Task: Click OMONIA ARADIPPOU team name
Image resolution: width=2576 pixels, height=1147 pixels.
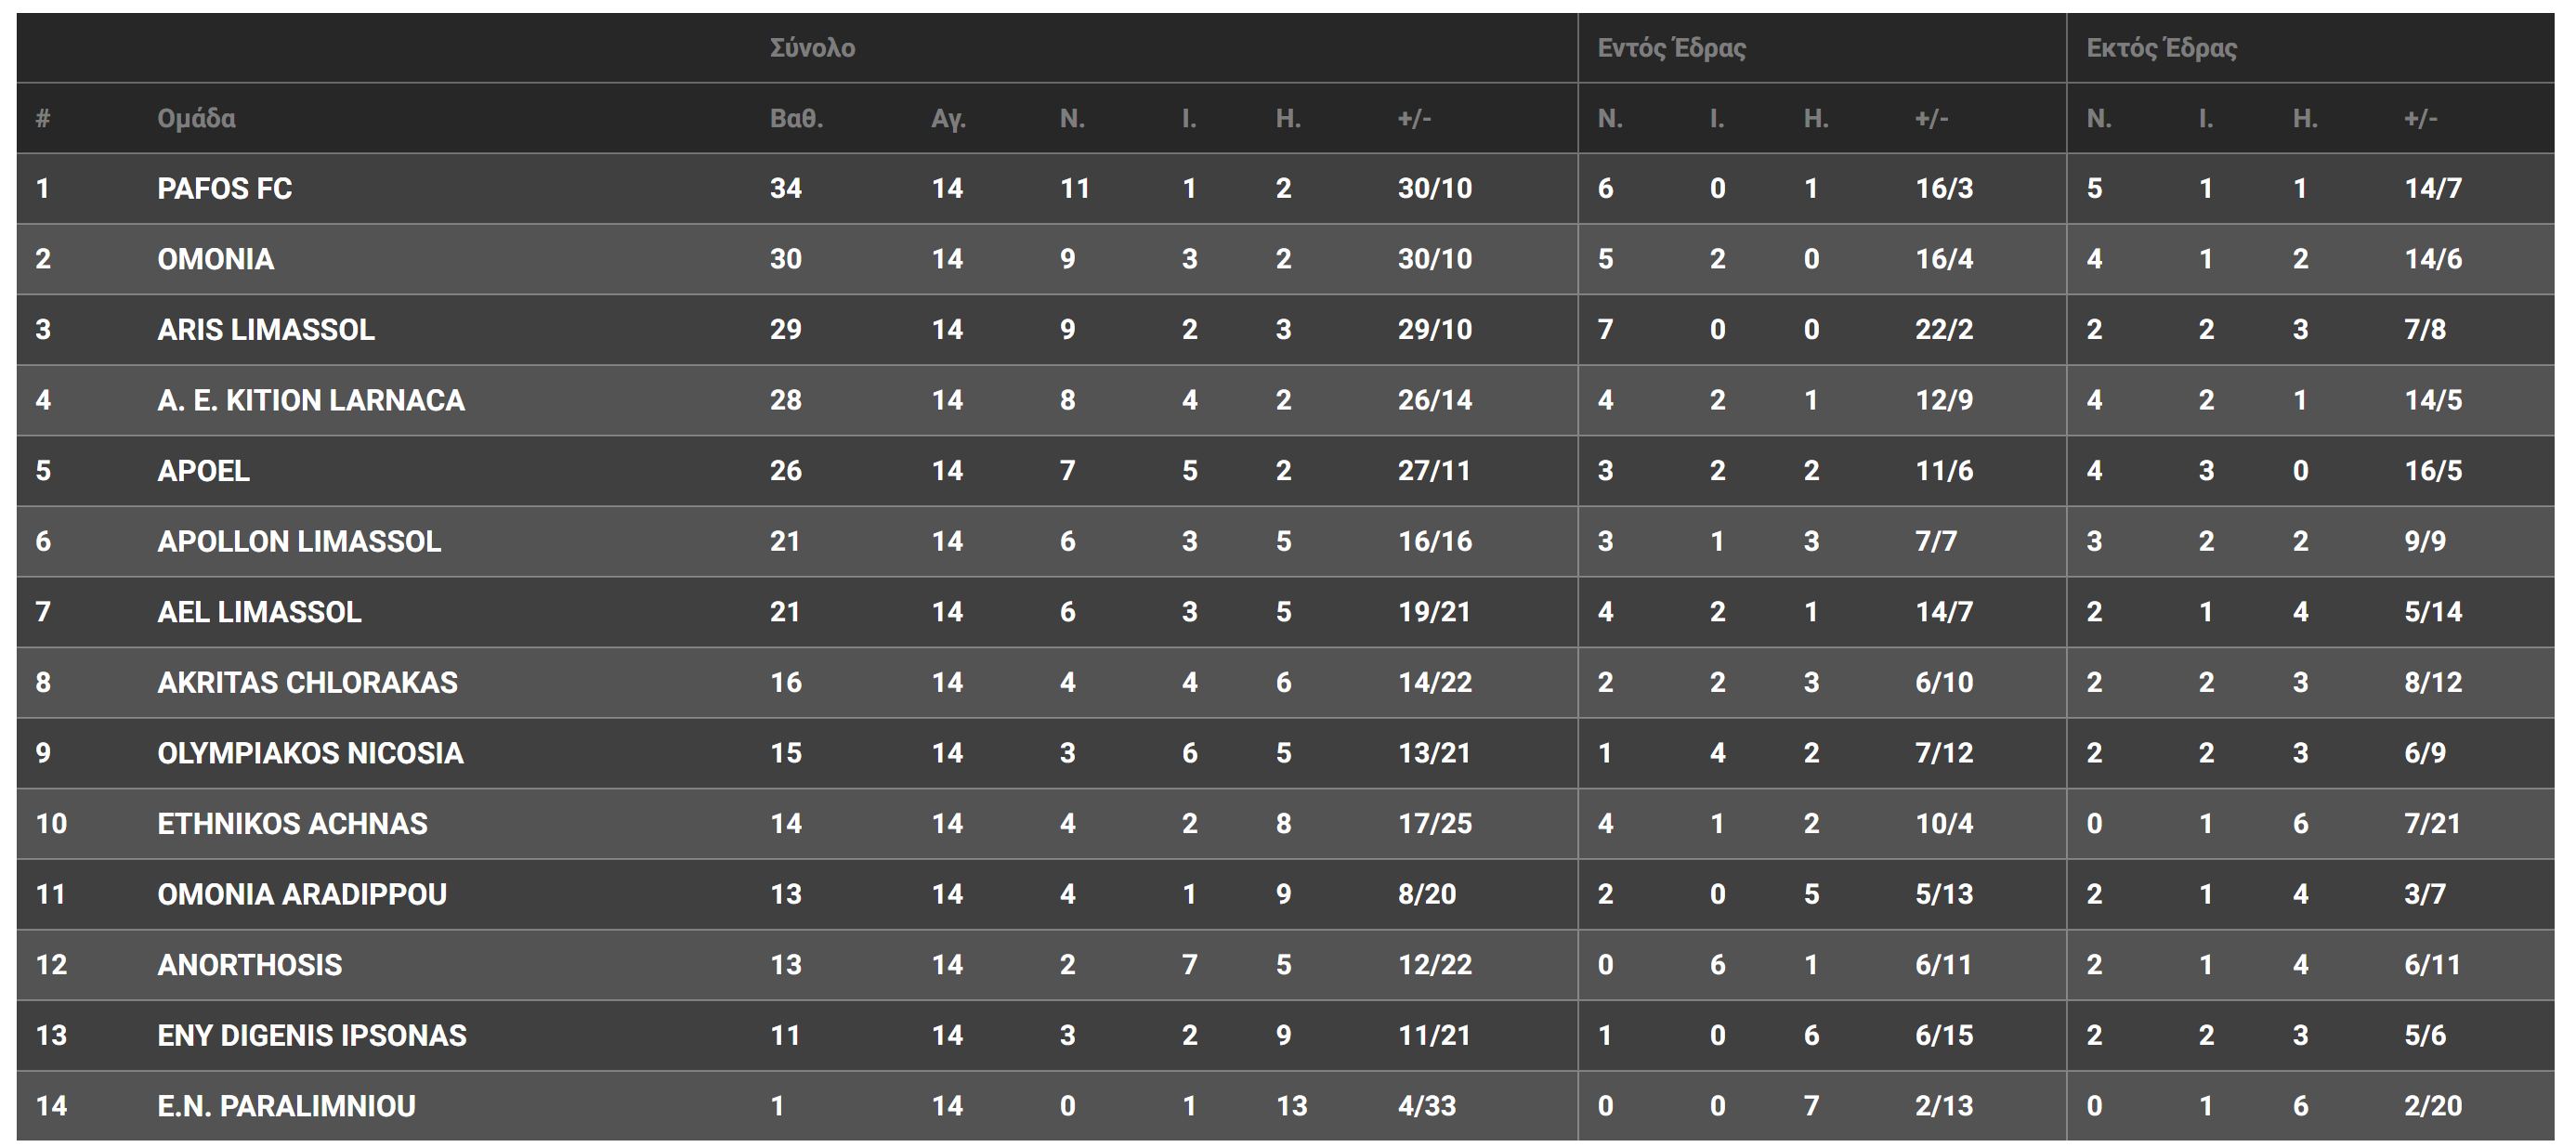Action: point(301,894)
